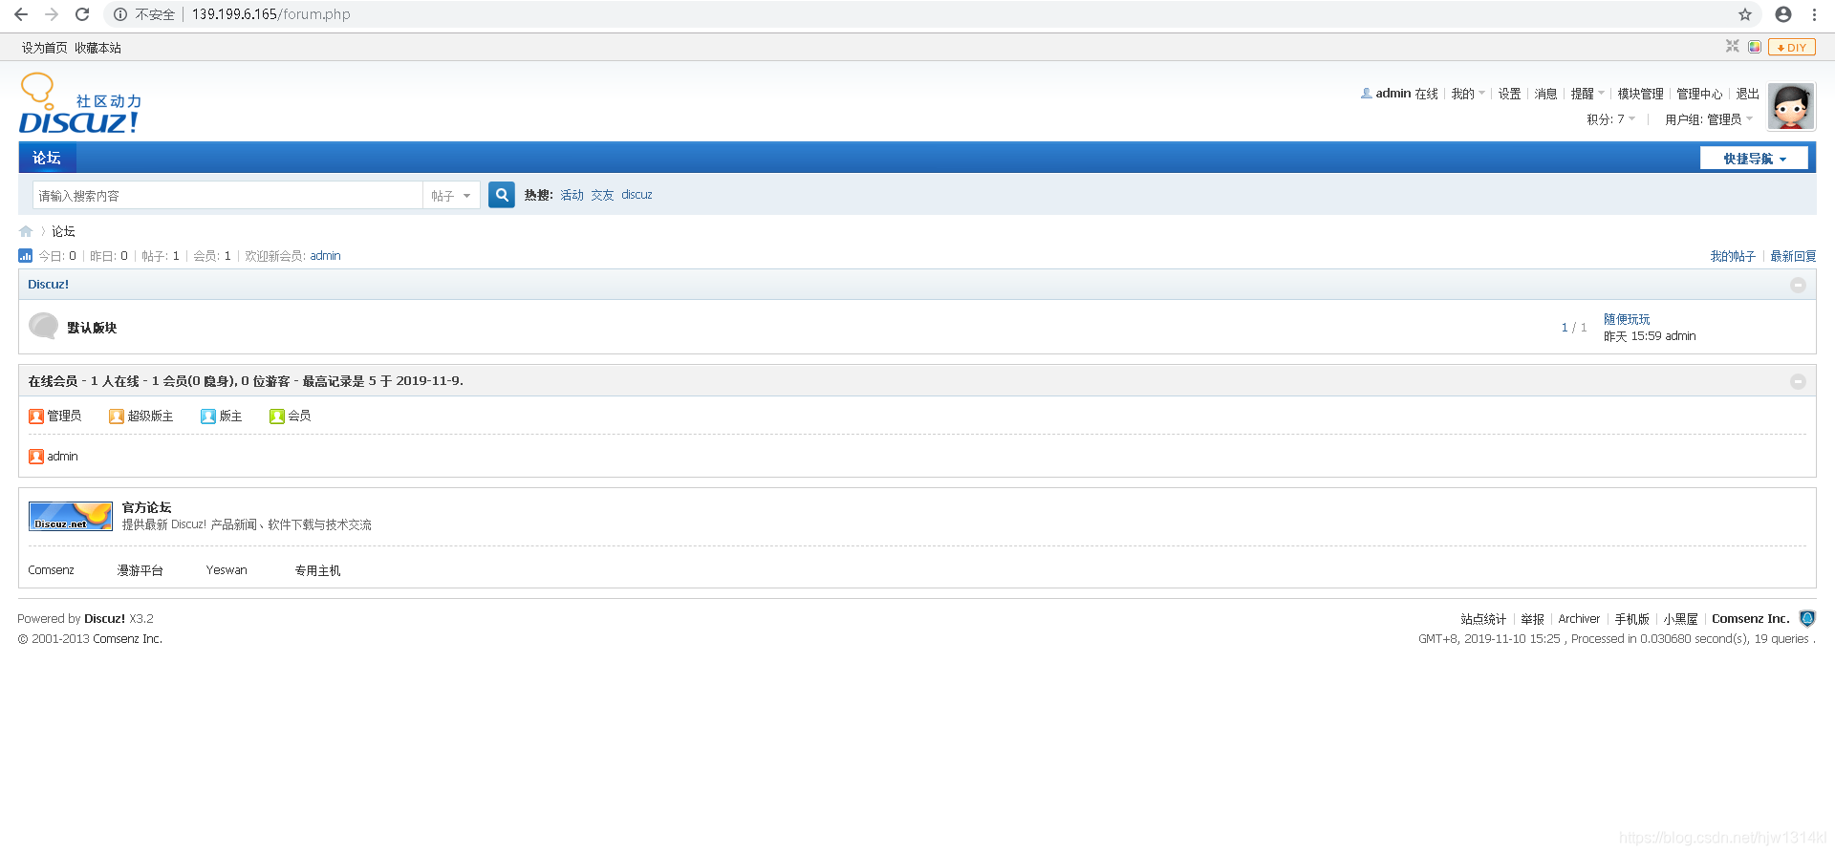Click the 论坛 breadcrumb link

63,231
